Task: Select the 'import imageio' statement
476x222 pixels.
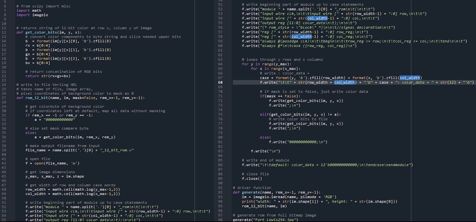Action: tap(32, 15)
